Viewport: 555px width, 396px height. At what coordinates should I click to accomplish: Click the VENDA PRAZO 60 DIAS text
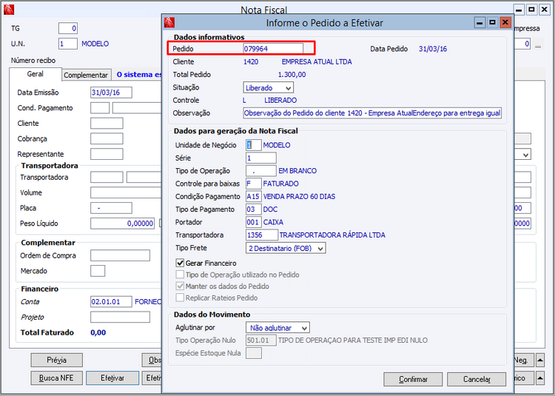pyautogui.click(x=300, y=196)
